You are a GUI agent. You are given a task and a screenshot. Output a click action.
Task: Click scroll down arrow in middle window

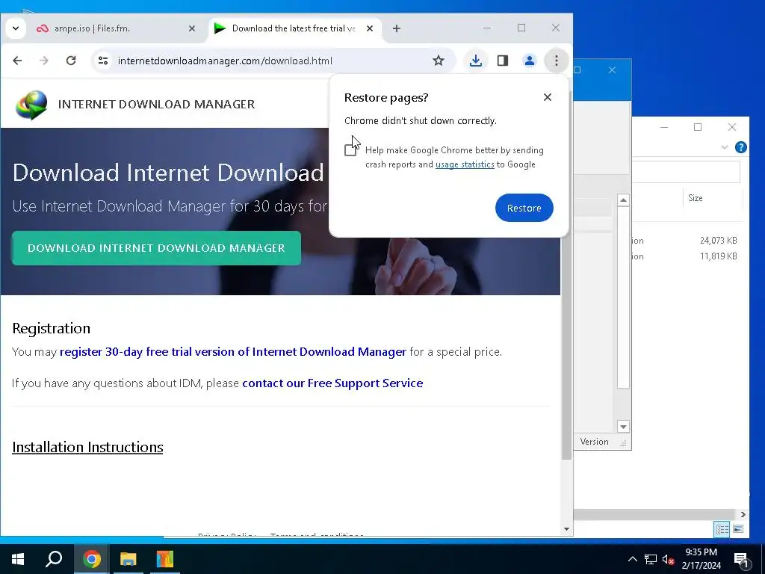point(623,427)
